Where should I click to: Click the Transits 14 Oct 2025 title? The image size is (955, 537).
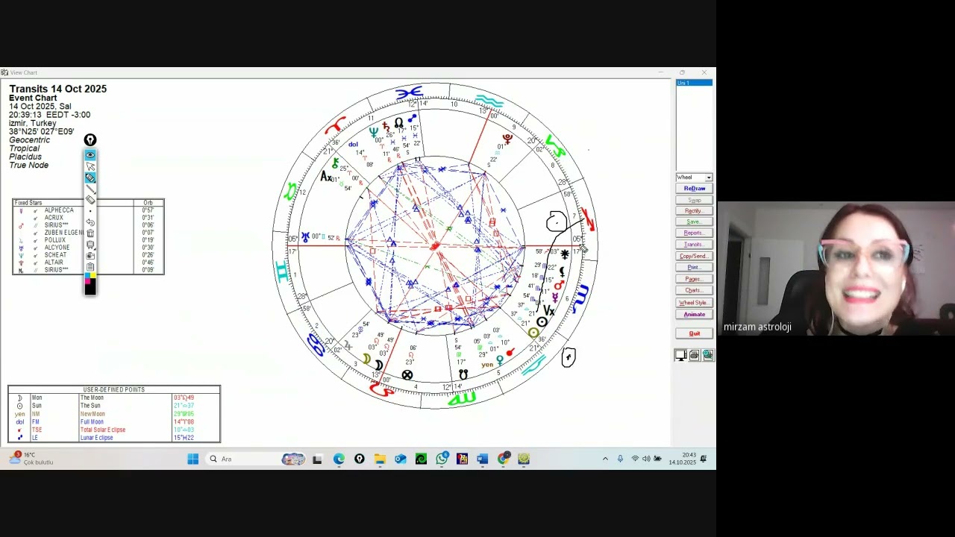(x=57, y=89)
